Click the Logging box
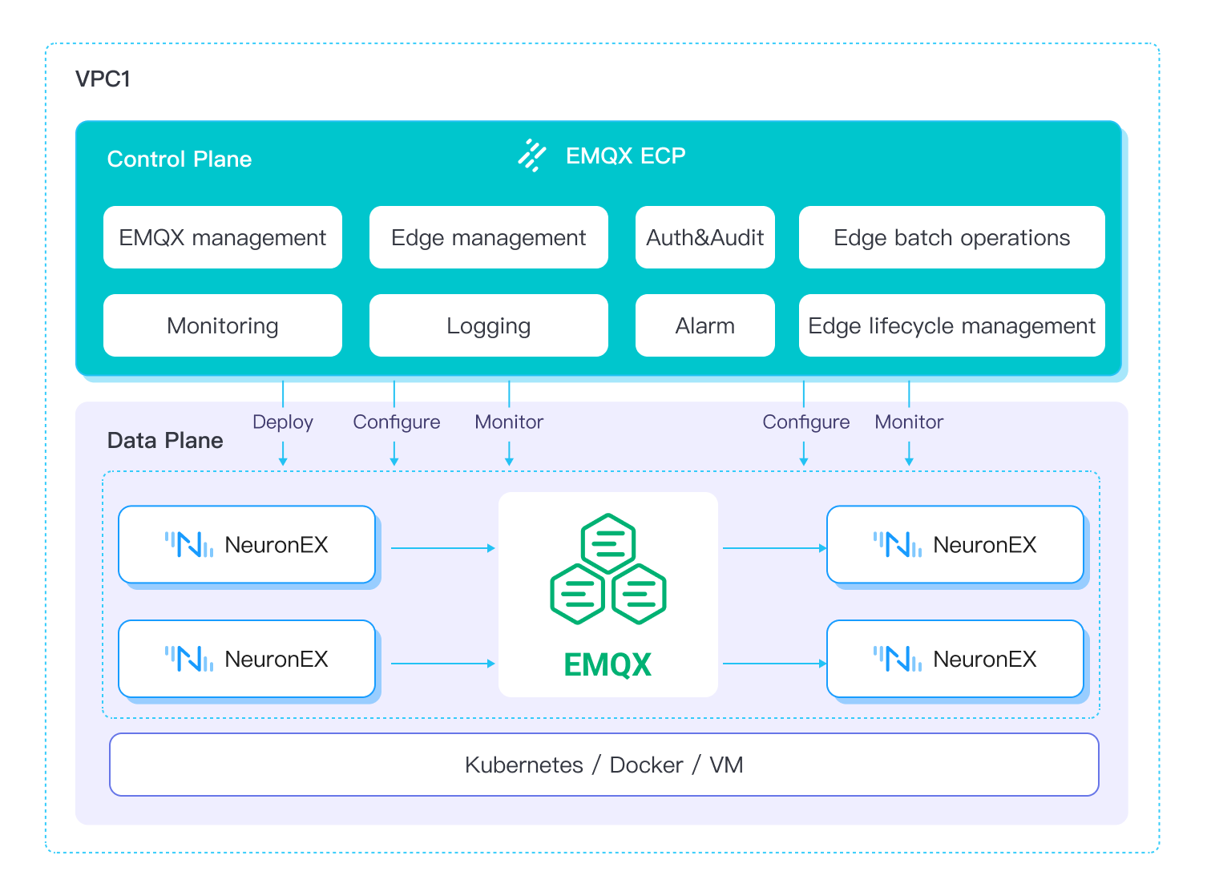1215x896 pixels. click(488, 326)
